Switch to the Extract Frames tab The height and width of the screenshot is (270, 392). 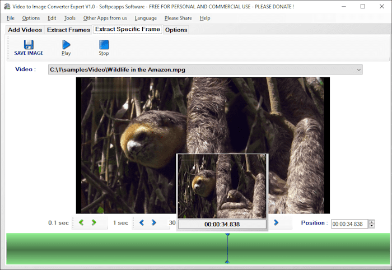pyautogui.click(x=68, y=30)
